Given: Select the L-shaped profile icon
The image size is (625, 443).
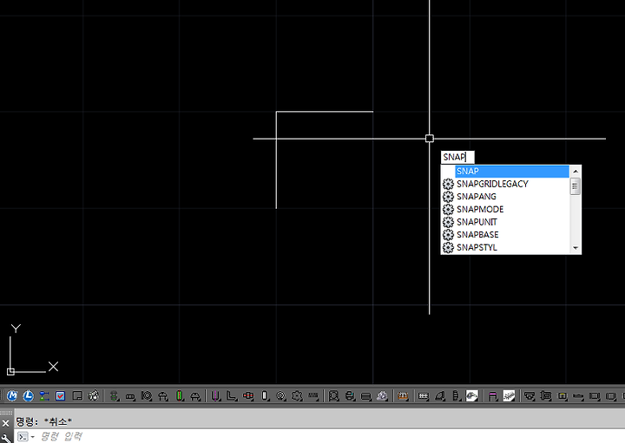Looking at the screenshot, I should pyautogui.click(x=232, y=395).
